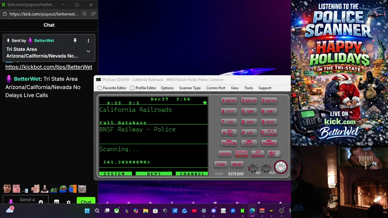
Task: Click the 1 SRCH1 keypad button
Action: tap(229, 101)
